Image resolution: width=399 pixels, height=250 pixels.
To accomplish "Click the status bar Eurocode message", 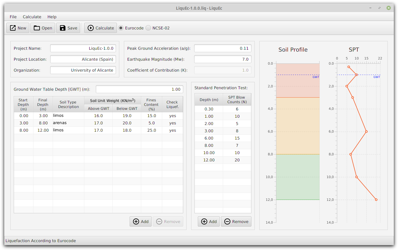I will tap(41, 241).
